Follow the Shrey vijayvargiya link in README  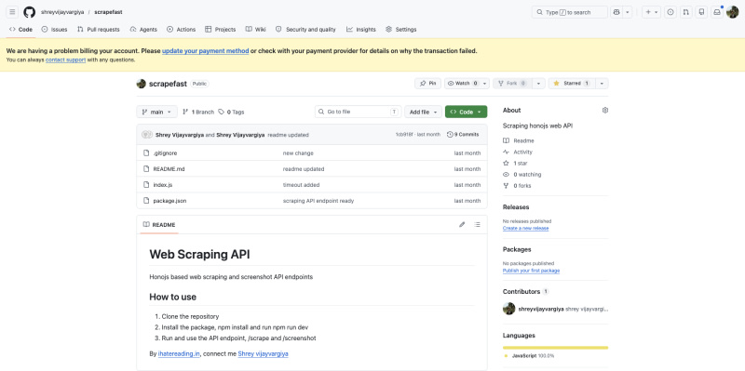tap(263, 354)
